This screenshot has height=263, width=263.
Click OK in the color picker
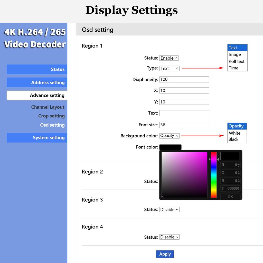230,197
